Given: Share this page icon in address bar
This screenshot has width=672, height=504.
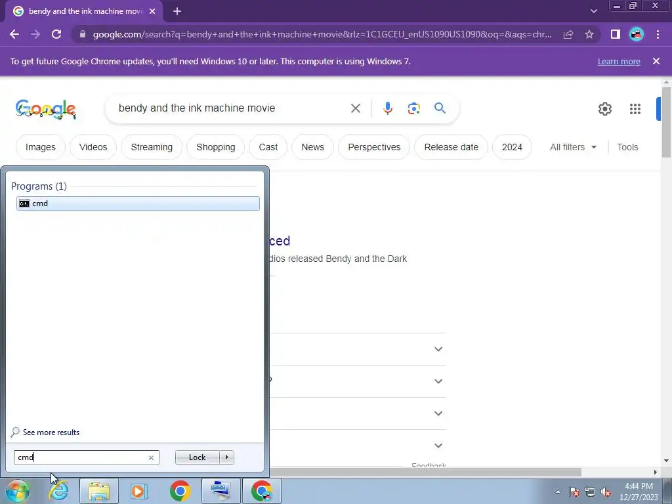Looking at the screenshot, I should [x=568, y=34].
